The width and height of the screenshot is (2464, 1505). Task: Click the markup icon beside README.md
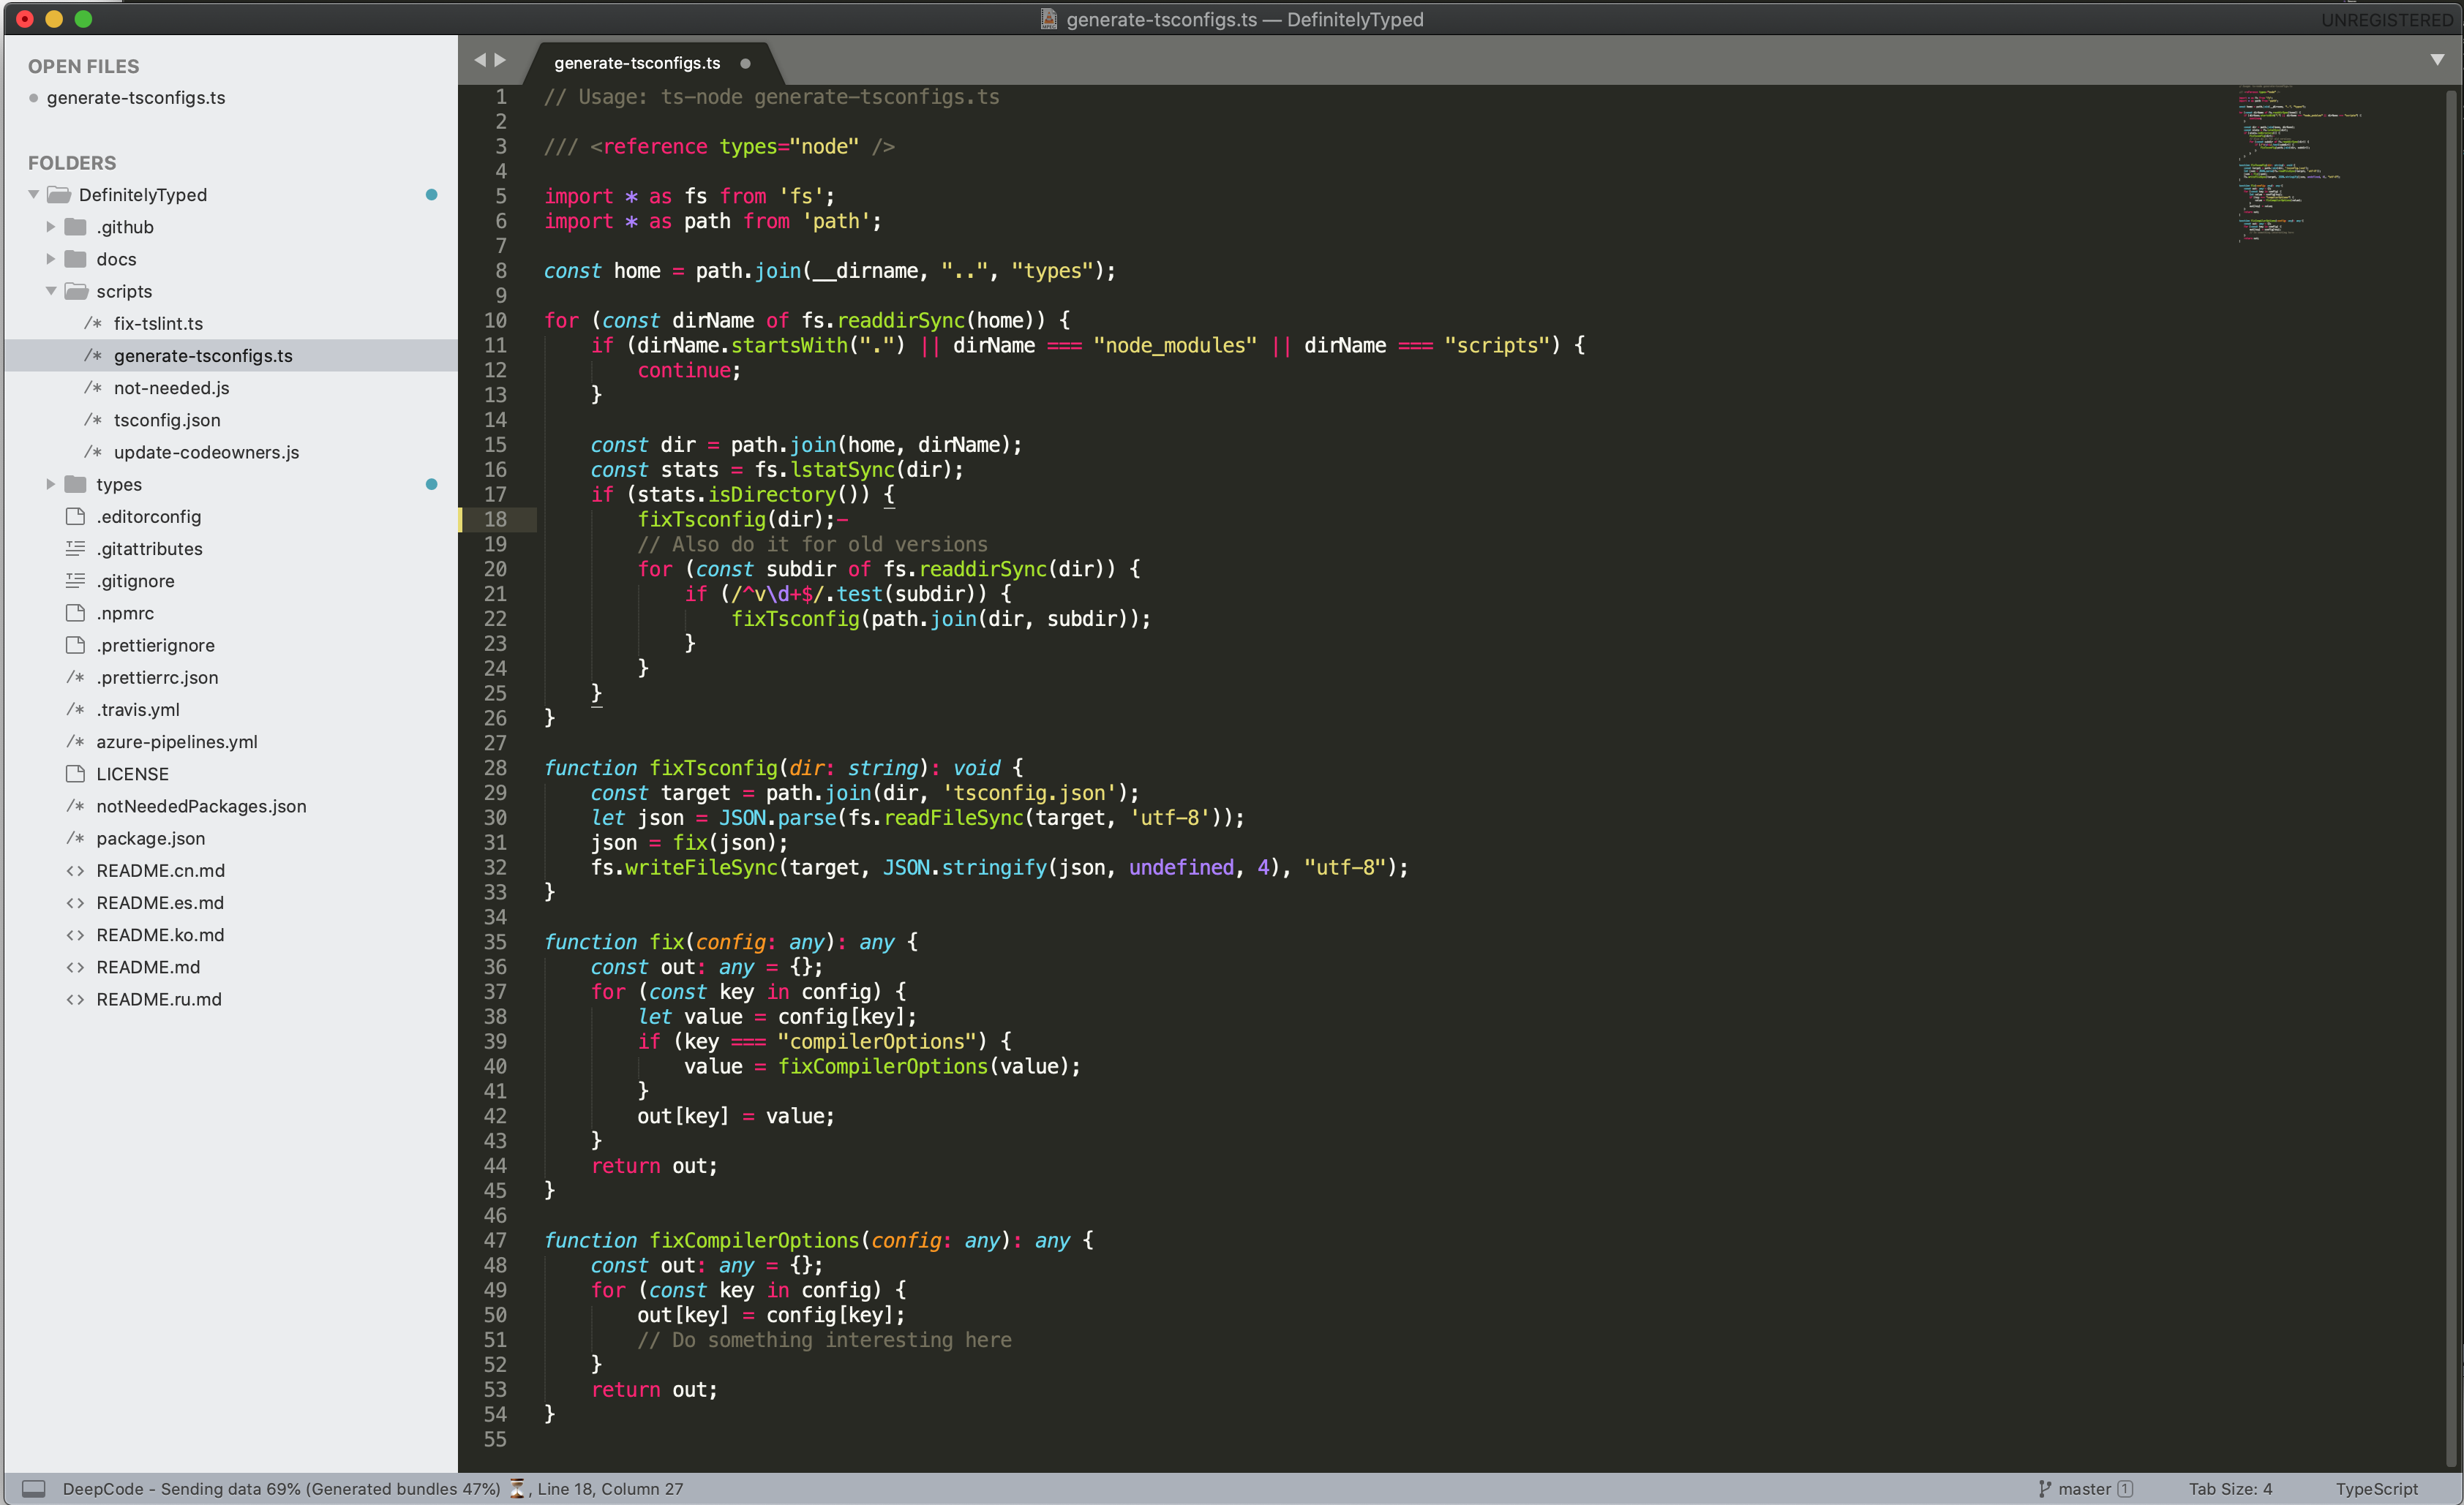click(x=75, y=966)
